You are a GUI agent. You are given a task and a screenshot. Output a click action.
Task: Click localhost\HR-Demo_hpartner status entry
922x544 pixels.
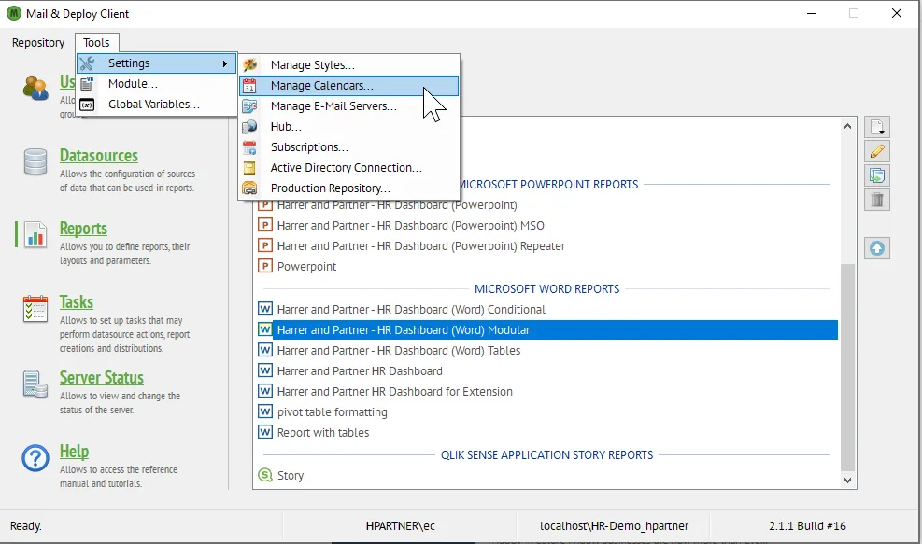(x=614, y=525)
